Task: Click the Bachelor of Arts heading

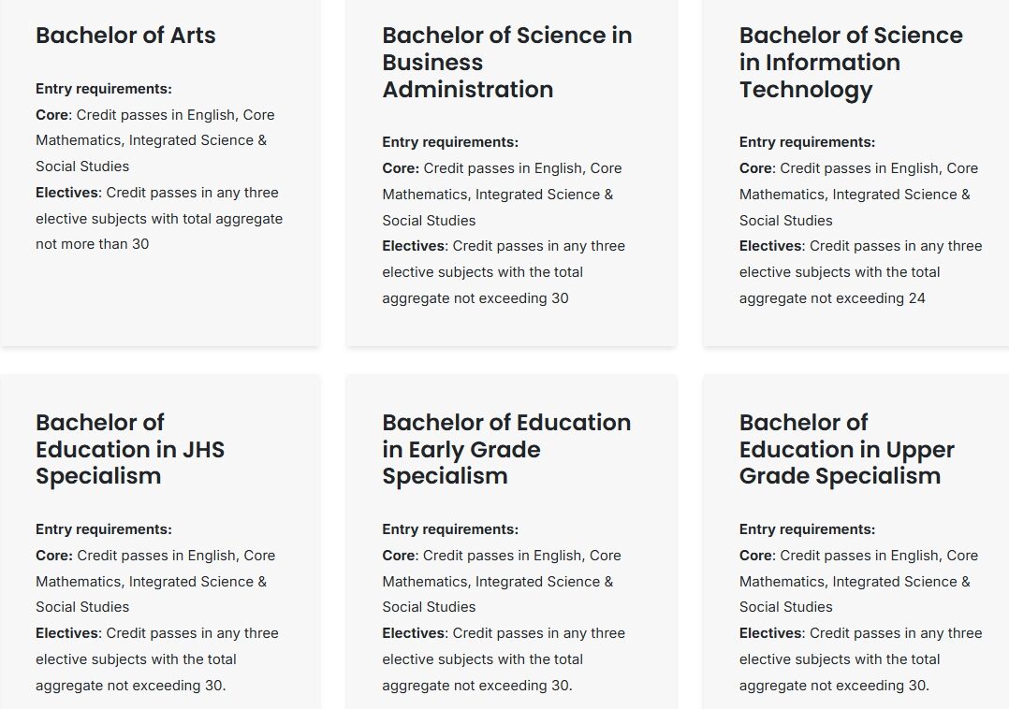Action: point(125,36)
